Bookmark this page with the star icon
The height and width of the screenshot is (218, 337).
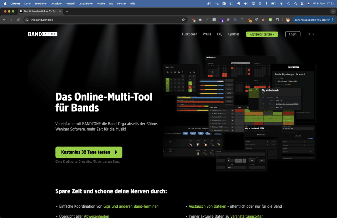(183, 20)
